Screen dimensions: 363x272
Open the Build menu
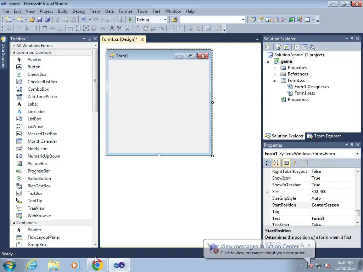pos(62,11)
